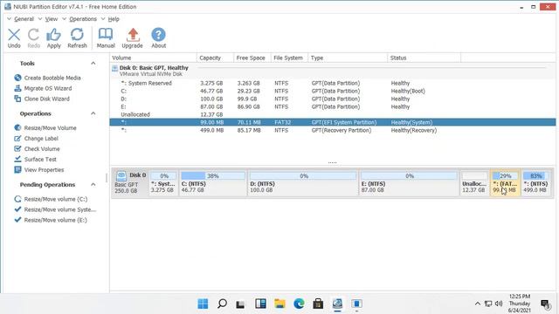Select the Unallocated 12.37 GB row
This screenshot has height=314, width=559.
point(333,114)
